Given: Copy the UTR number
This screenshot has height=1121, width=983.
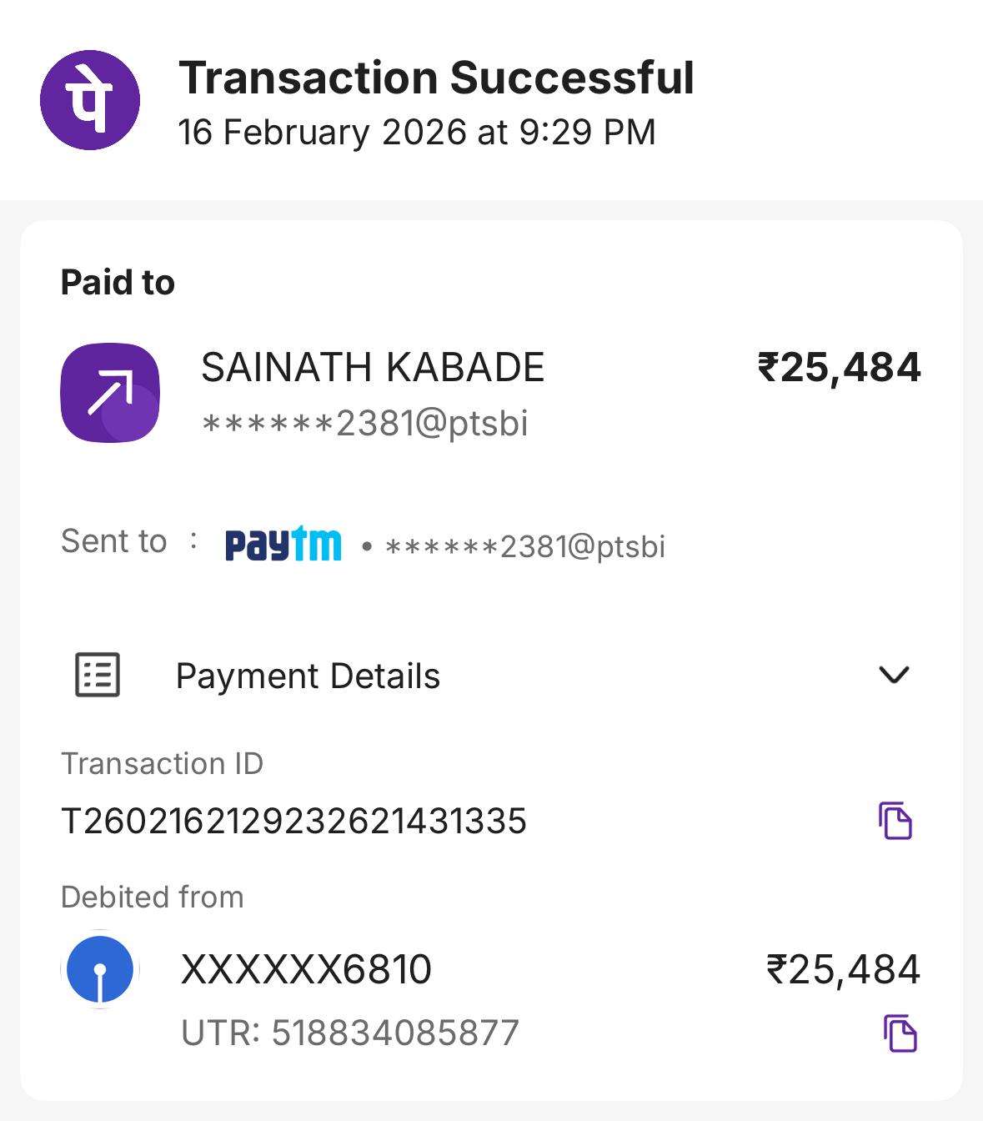Looking at the screenshot, I should [900, 1033].
